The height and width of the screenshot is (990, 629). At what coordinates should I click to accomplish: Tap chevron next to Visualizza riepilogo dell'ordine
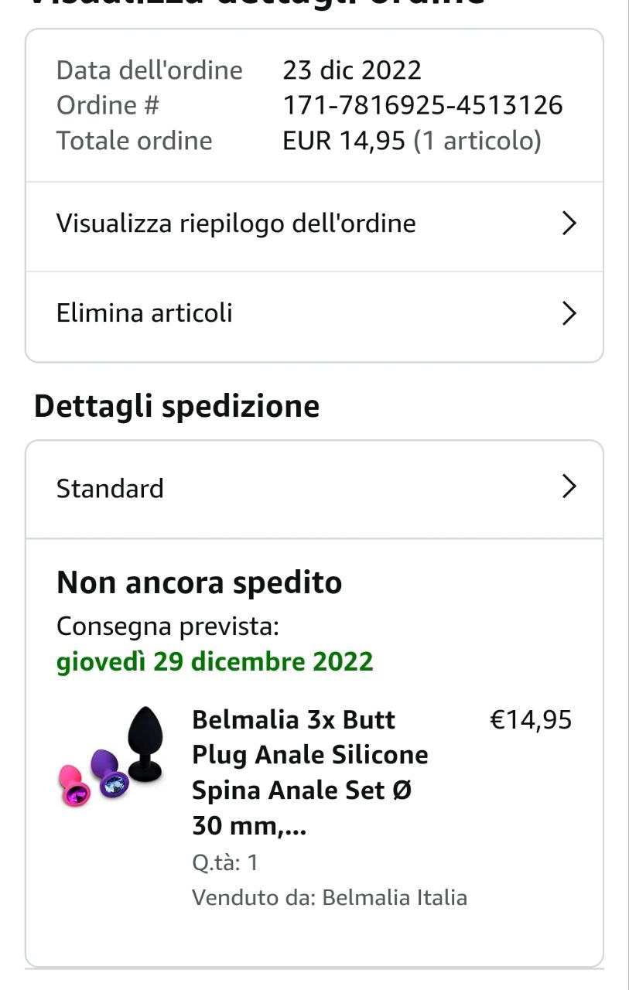pyautogui.click(x=569, y=224)
